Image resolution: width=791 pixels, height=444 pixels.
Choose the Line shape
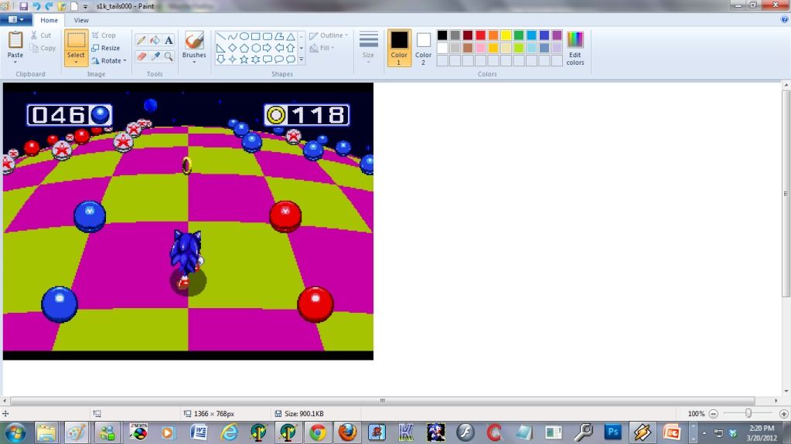pos(221,36)
